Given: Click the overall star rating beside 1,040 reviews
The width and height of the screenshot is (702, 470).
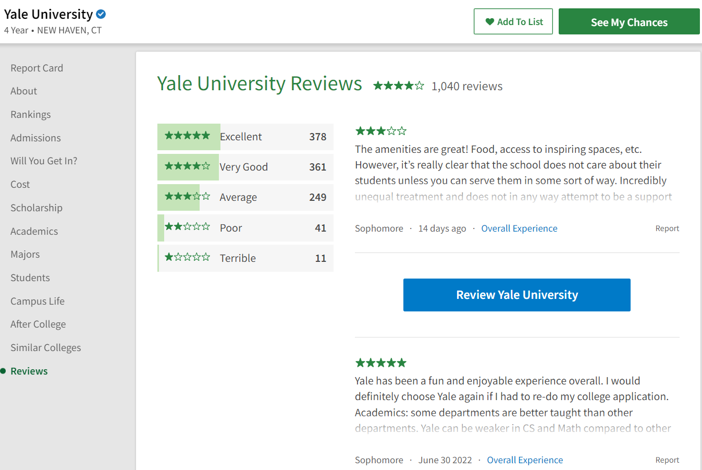Looking at the screenshot, I should click(x=399, y=86).
